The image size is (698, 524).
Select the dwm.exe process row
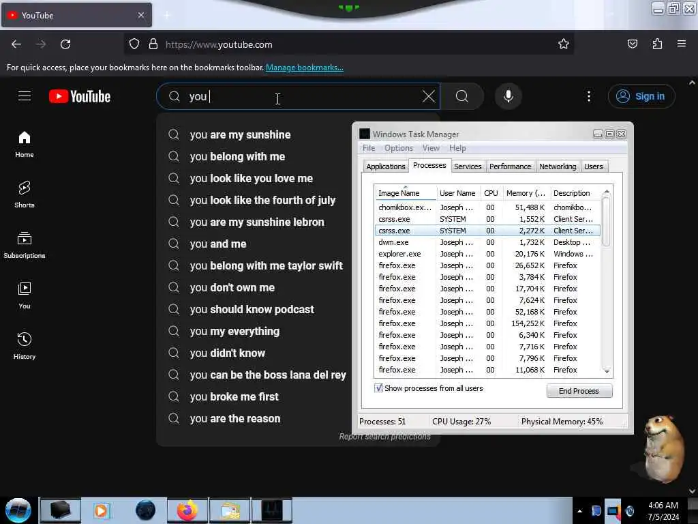click(487, 242)
